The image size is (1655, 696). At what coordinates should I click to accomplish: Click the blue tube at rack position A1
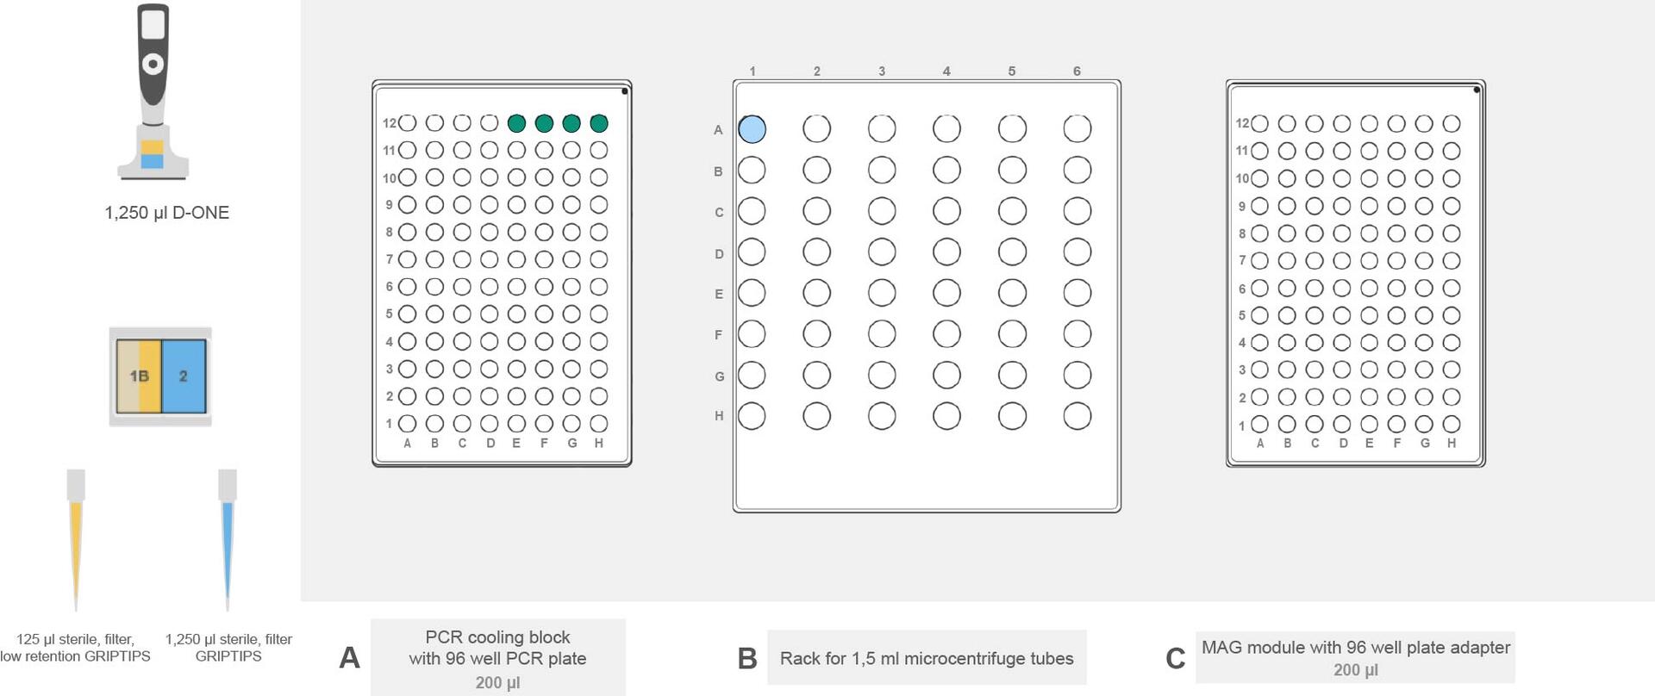point(752,129)
